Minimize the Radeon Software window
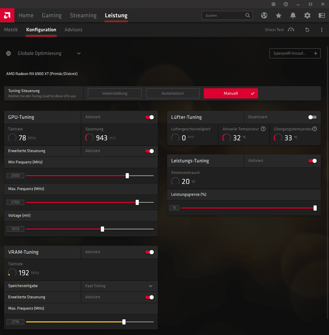 pyautogui.click(x=298, y=4)
